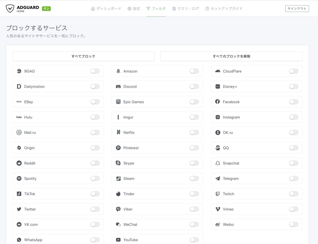
Task: Click the Vimeo V icon
Action: 218,209
